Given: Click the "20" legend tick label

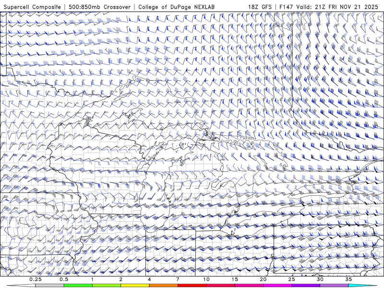Looking at the screenshot, I should pos(263,279).
